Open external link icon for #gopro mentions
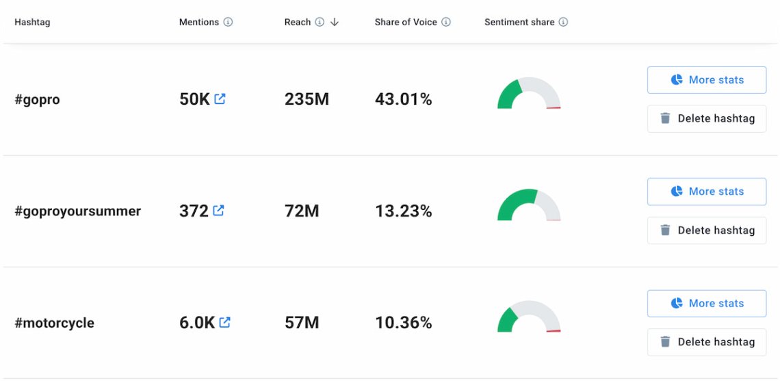 tap(220, 99)
